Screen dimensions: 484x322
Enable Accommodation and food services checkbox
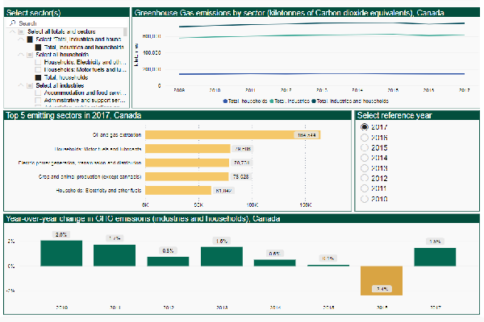38,93
